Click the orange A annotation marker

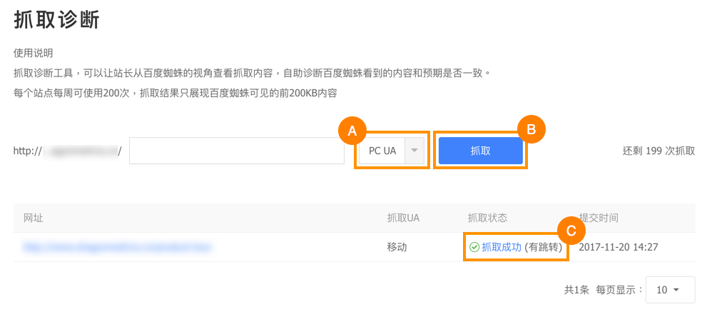coord(352,131)
